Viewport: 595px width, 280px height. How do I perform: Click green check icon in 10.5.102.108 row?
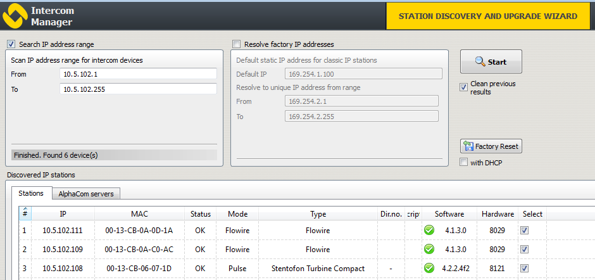pos(429,268)
